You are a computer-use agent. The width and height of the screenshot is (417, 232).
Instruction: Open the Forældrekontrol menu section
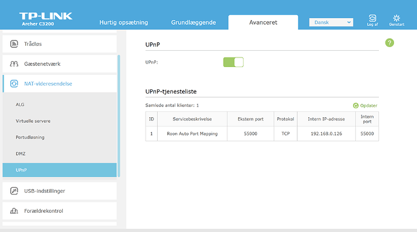pyautogui.click(x=60, y=211)
